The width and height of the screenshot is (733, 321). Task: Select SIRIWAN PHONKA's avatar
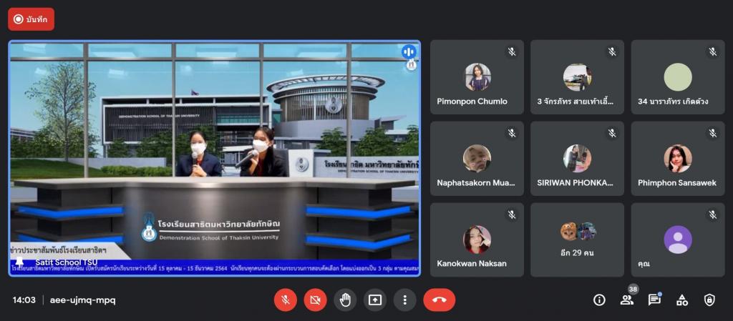(x=578, y=158)
